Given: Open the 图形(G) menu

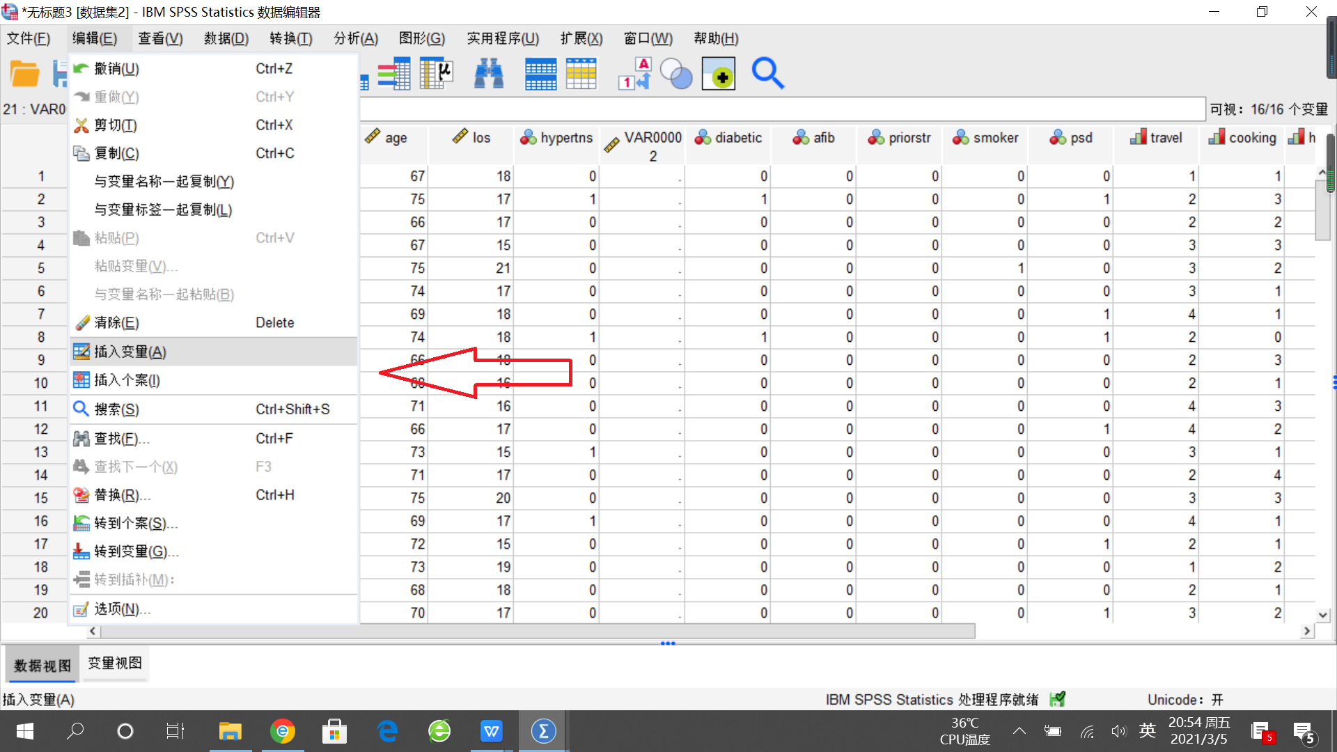Looking at the screenshot, I should coord(421,38).
